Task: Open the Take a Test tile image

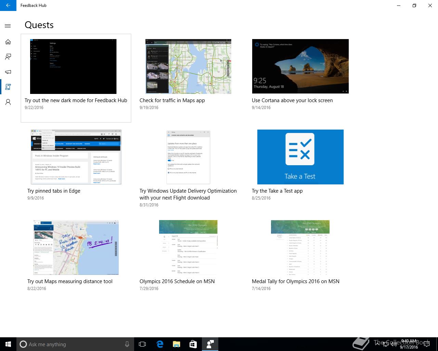Action: tap(300, 157)
